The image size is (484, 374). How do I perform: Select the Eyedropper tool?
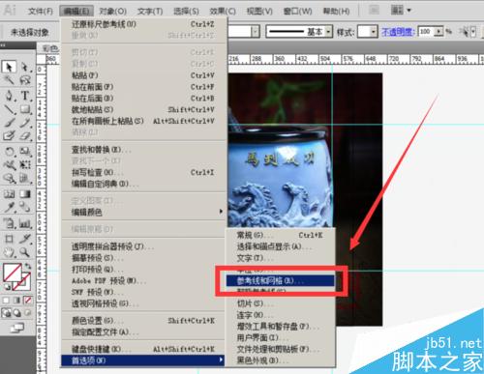[x=9, y=207]
